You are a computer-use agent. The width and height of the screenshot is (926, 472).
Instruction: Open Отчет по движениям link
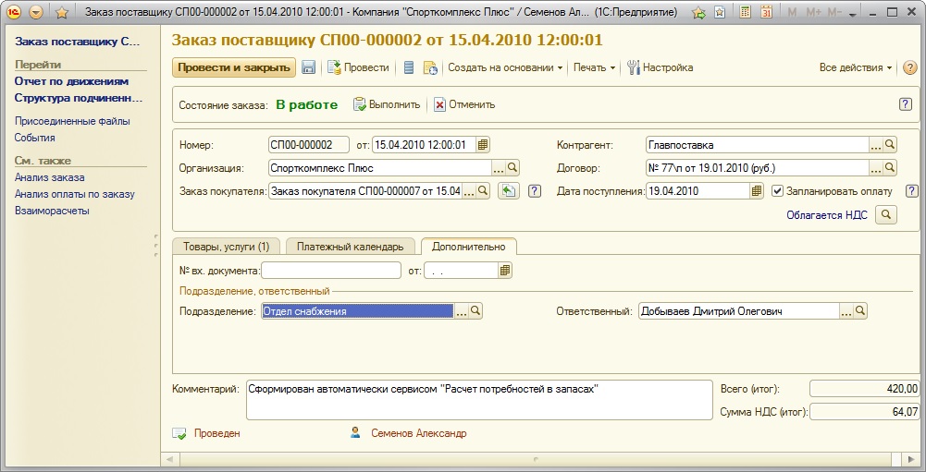click(x=71, y=81)
